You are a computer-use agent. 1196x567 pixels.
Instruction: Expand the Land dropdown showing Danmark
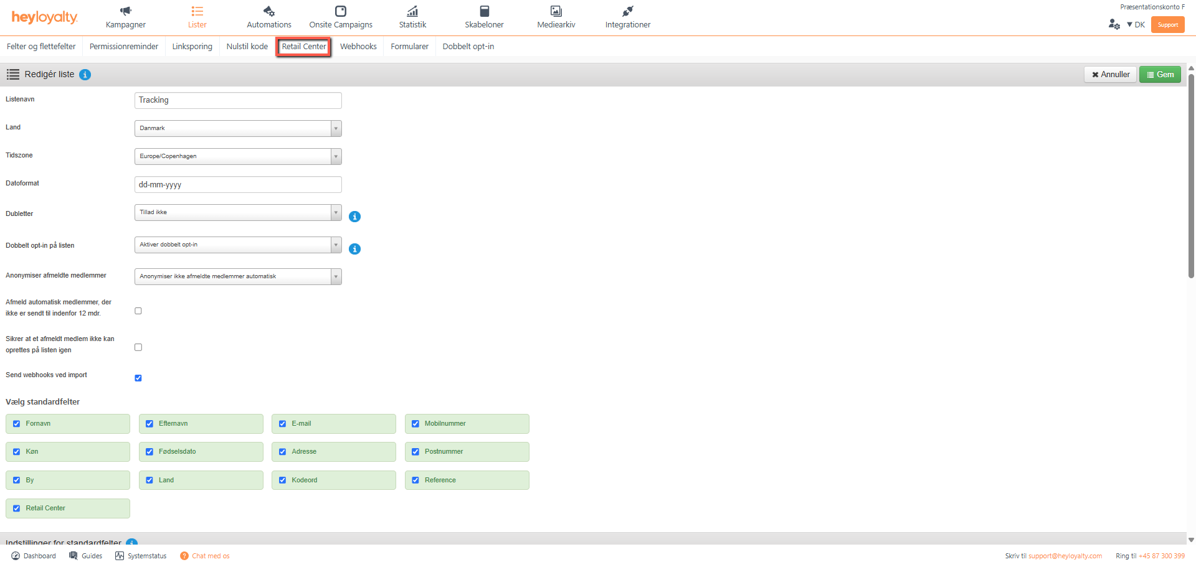pyautogui.click(x=238, y=128)
